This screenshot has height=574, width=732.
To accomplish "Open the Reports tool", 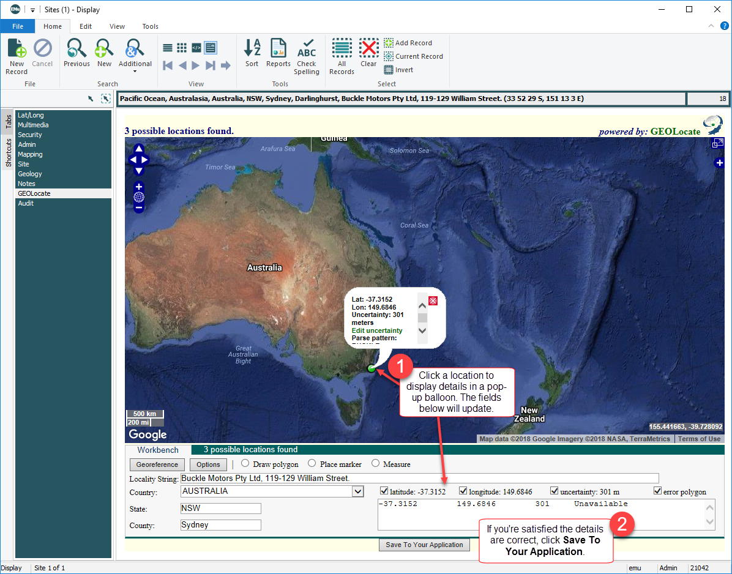I will coord(278,53).
